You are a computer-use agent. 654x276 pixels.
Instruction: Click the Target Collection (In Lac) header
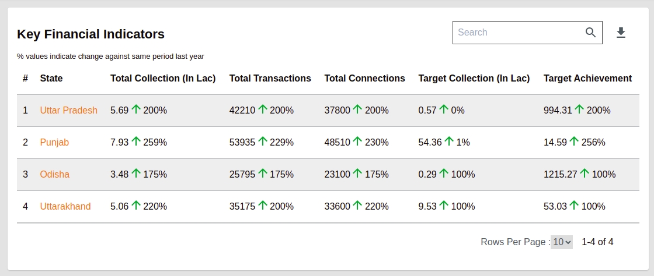tap(474, 78)
